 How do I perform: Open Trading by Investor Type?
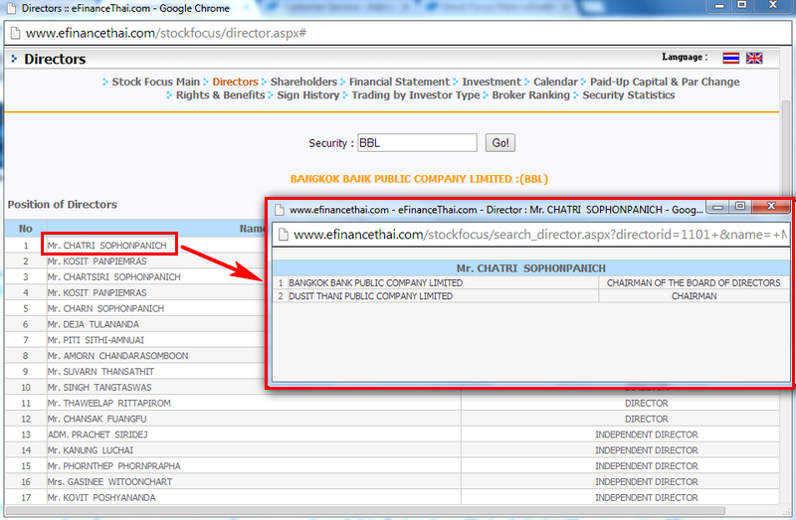point(416,94)
